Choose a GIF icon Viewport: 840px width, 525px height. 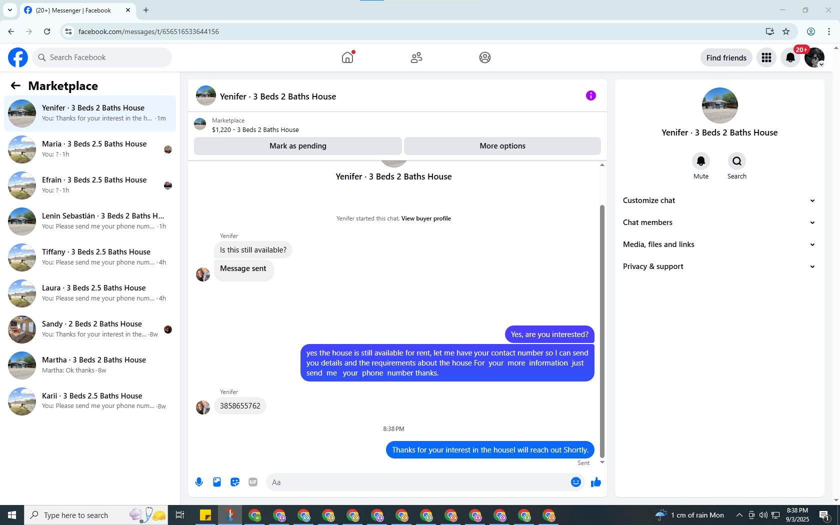coord(253,482)
